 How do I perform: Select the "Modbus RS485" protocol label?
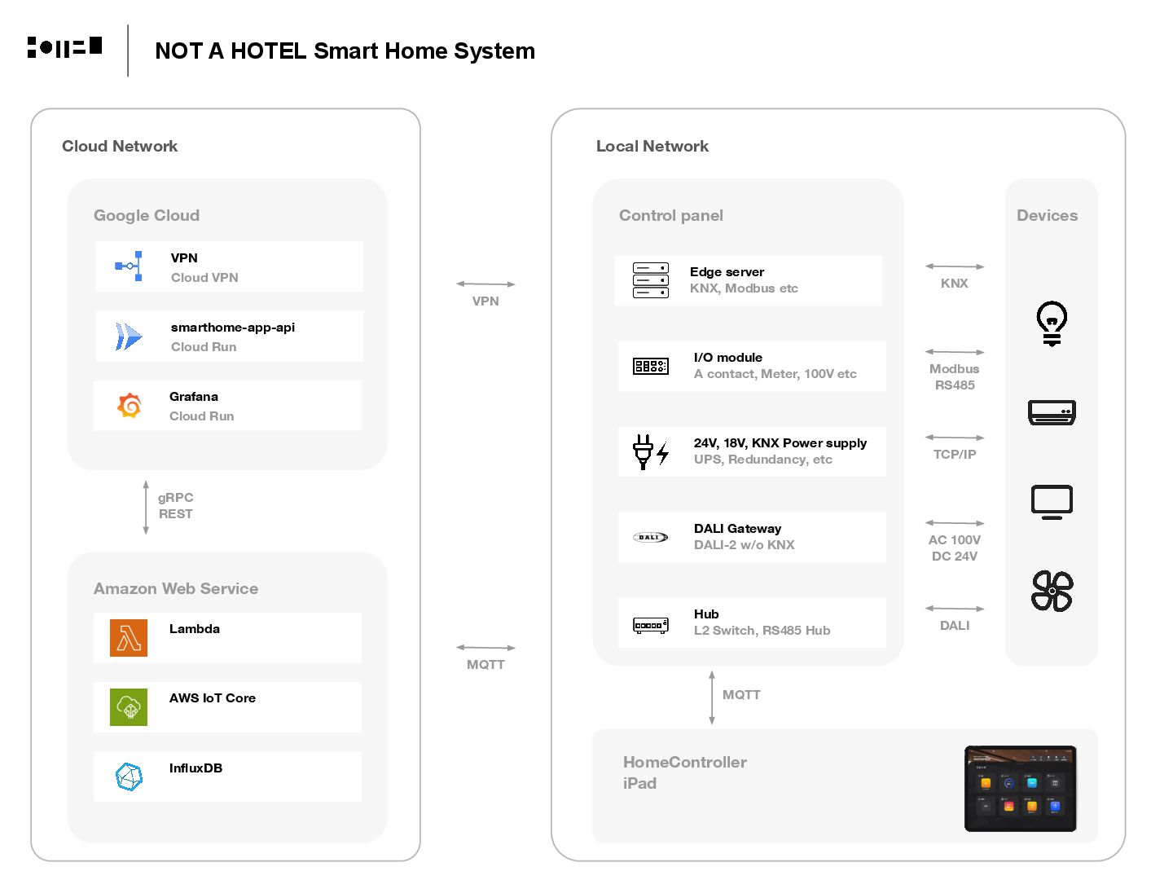[955, 377]
